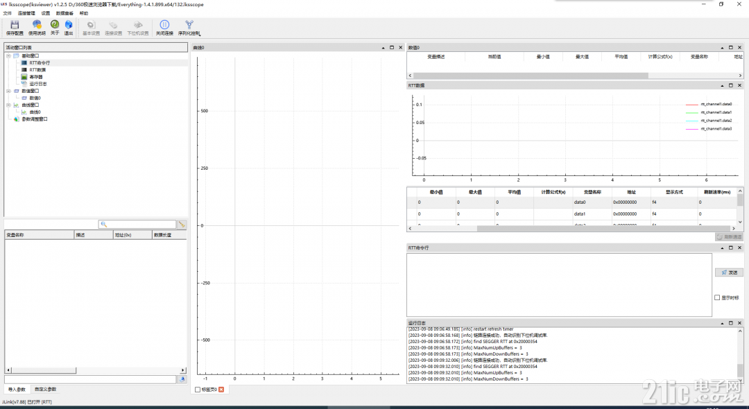749x409 pixels.
Task: Click the RTT command text input area
Action: point(559,284)
